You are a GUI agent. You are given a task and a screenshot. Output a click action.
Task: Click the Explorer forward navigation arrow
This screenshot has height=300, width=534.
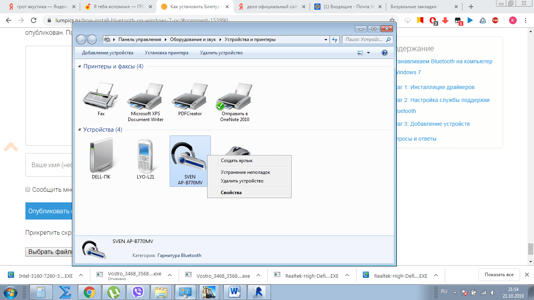pyautogui.click(x=92, y=39)
